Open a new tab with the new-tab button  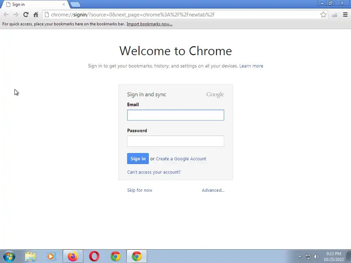75,4
